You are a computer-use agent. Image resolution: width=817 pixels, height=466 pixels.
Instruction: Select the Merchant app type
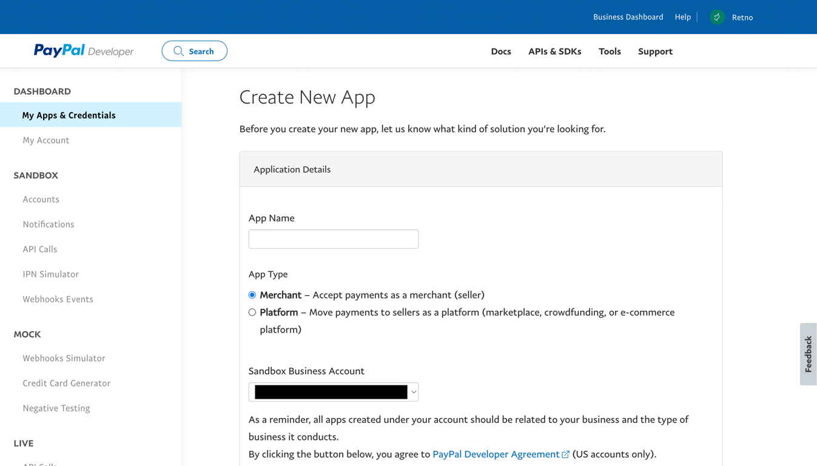252,295
